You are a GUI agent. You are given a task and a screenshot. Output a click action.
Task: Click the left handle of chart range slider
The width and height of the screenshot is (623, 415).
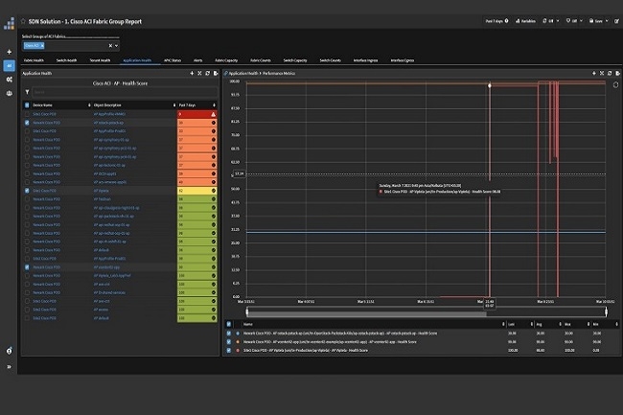tap(246, 312)
